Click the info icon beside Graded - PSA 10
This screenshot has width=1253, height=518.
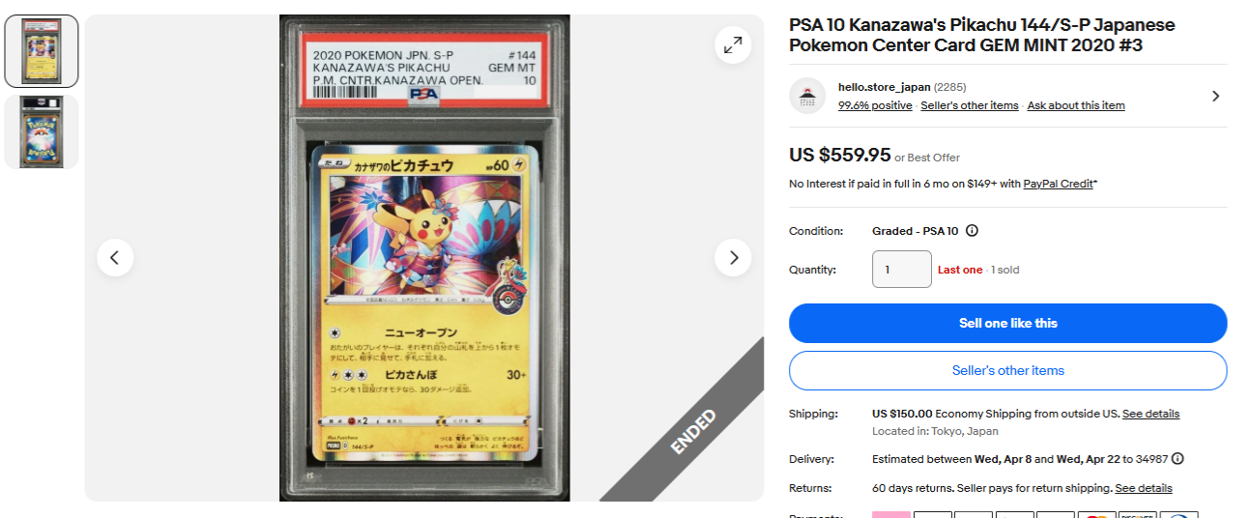coord(973,231)
